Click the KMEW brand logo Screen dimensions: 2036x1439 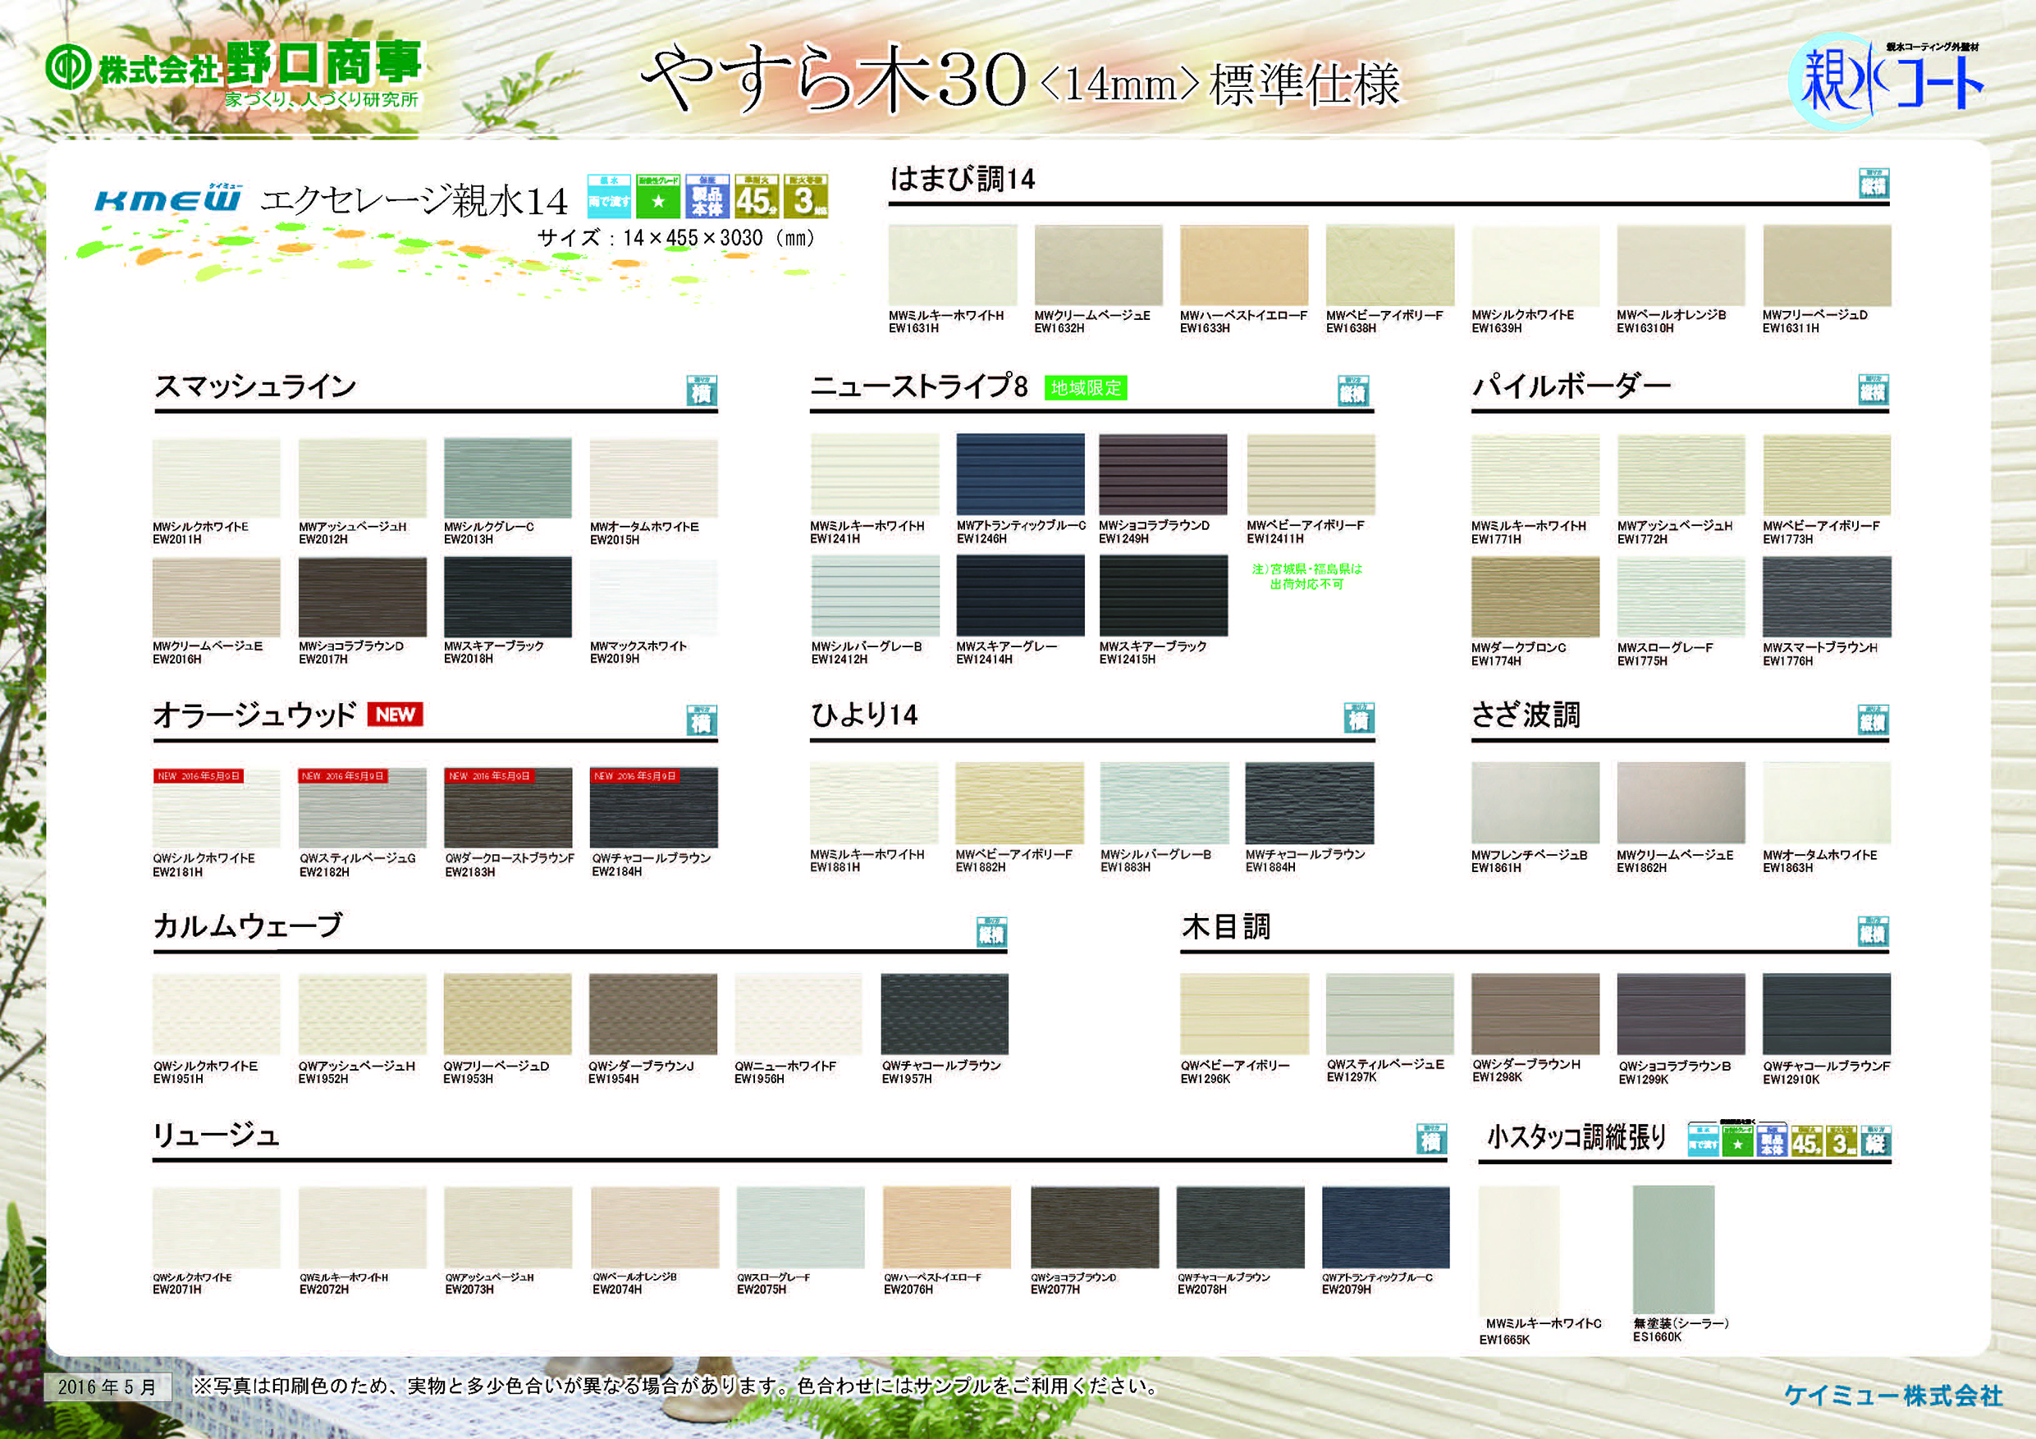167,199
